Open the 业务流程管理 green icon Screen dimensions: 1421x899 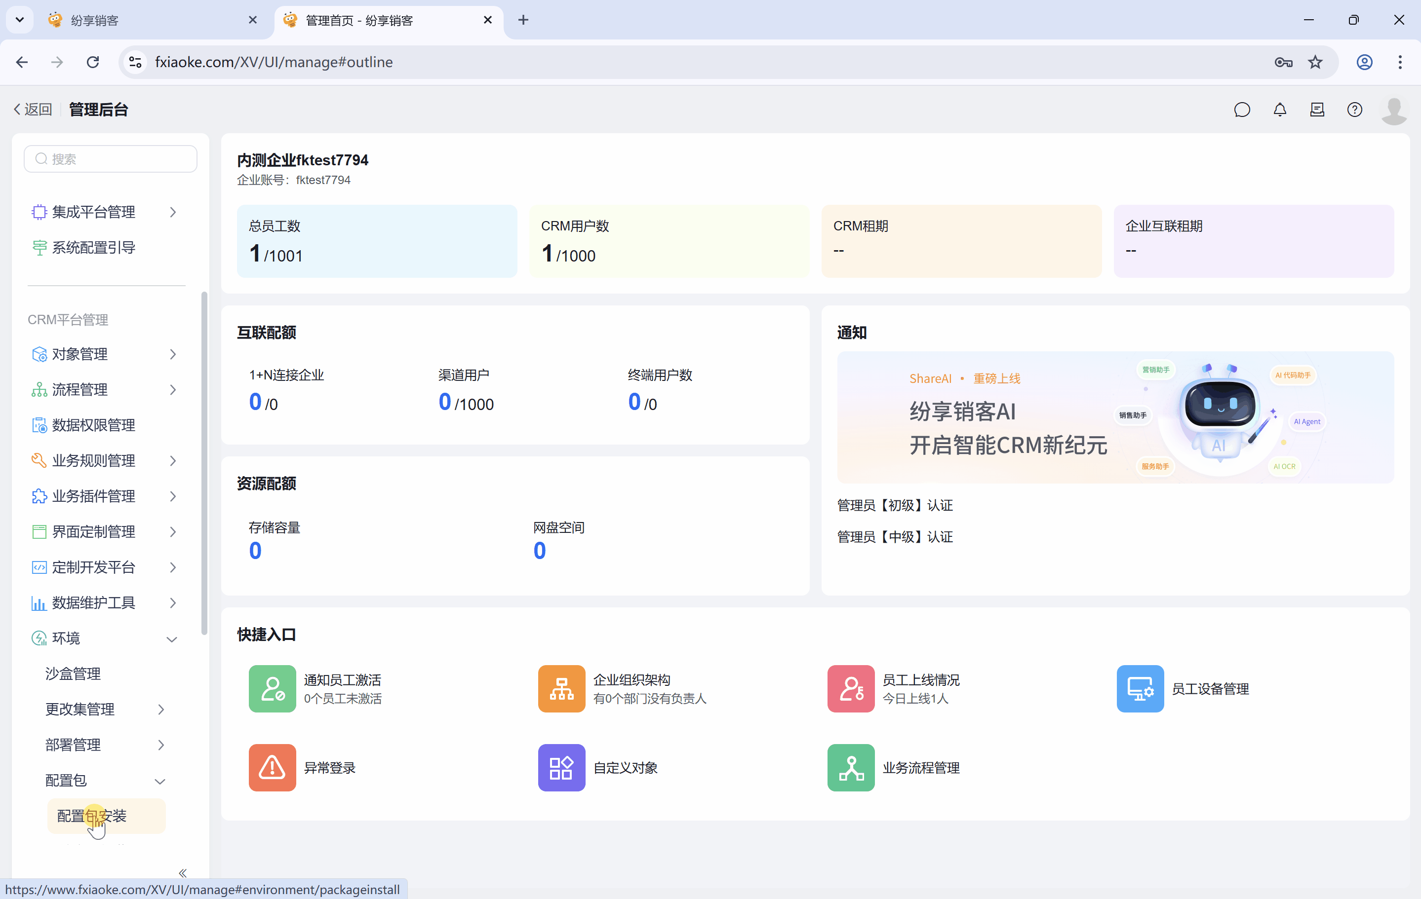click(x=850, y=767)
